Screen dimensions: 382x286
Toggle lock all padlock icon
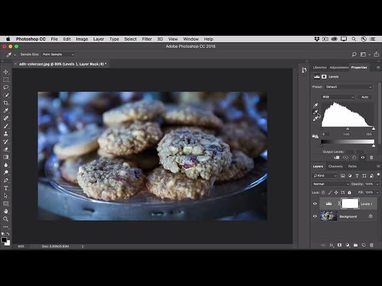point(349,192)
